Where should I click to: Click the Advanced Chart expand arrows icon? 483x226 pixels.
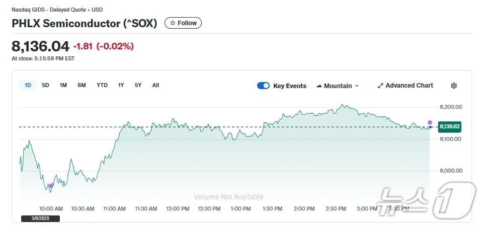coord(380,86)
